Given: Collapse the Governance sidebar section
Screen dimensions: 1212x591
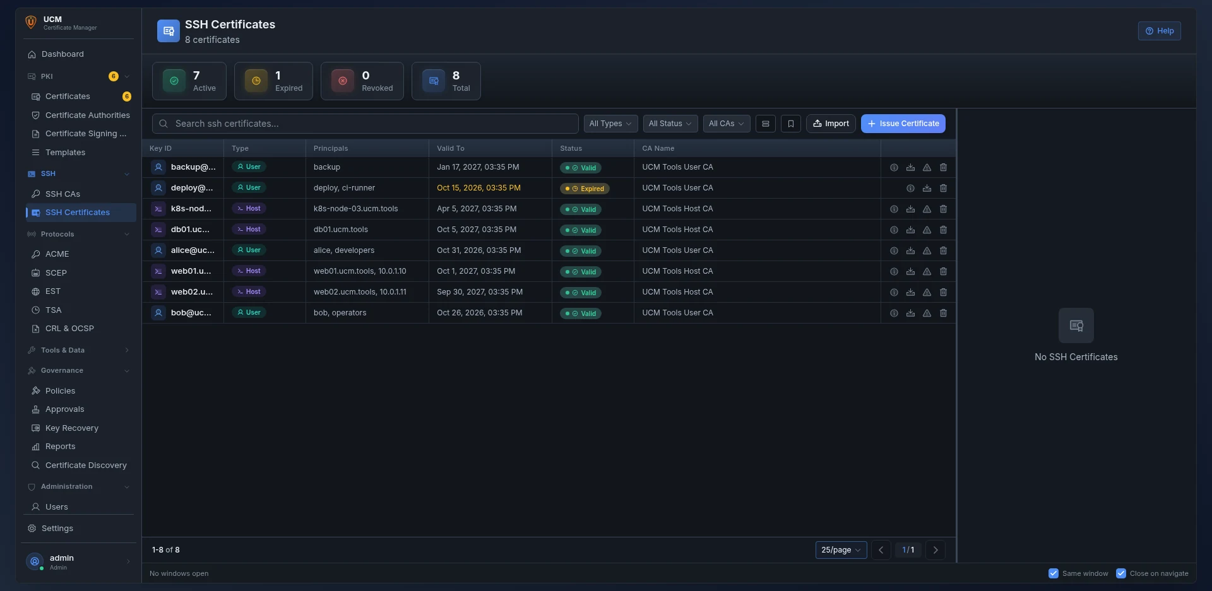Looking at the screenshot, I should [78, 370].
